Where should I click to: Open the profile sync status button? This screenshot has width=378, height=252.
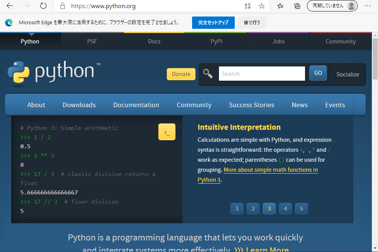(332, 6)
